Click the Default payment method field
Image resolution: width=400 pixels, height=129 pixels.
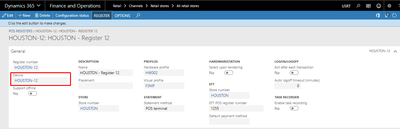click(x=229, y=121)
